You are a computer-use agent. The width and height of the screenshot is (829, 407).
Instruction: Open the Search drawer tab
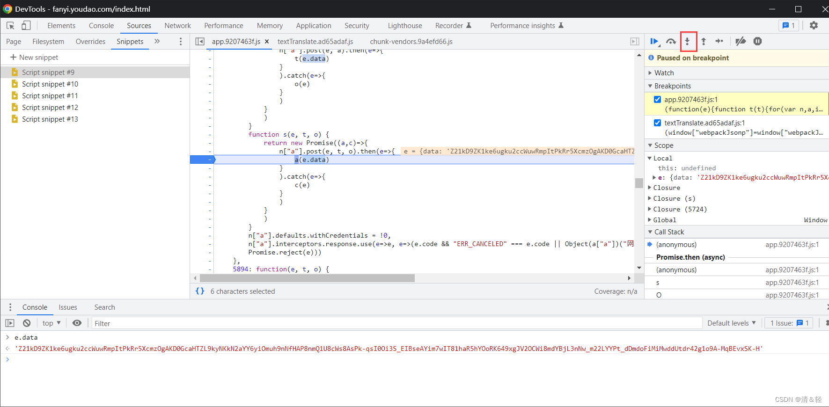click(104, 307)
